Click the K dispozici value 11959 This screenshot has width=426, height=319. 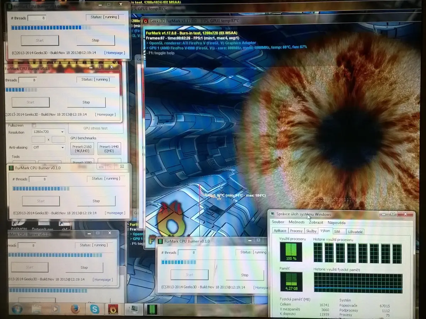tap(324, 314)
